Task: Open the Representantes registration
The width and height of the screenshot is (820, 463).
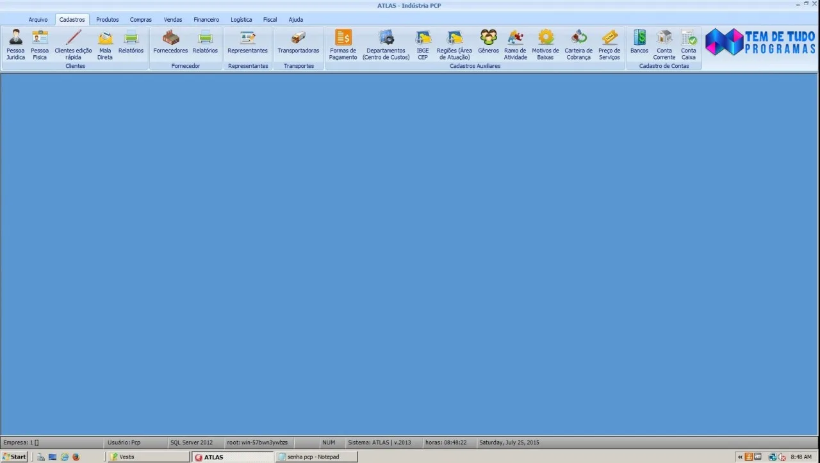Action: pyautogui.click(x=247, y=42)
